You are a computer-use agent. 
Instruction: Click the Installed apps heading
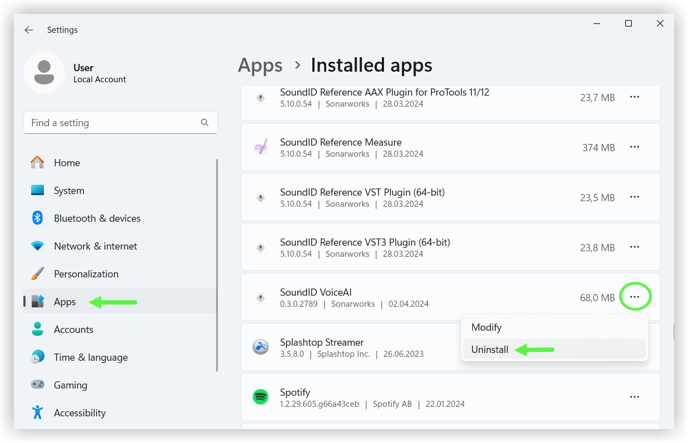(371, 66)
